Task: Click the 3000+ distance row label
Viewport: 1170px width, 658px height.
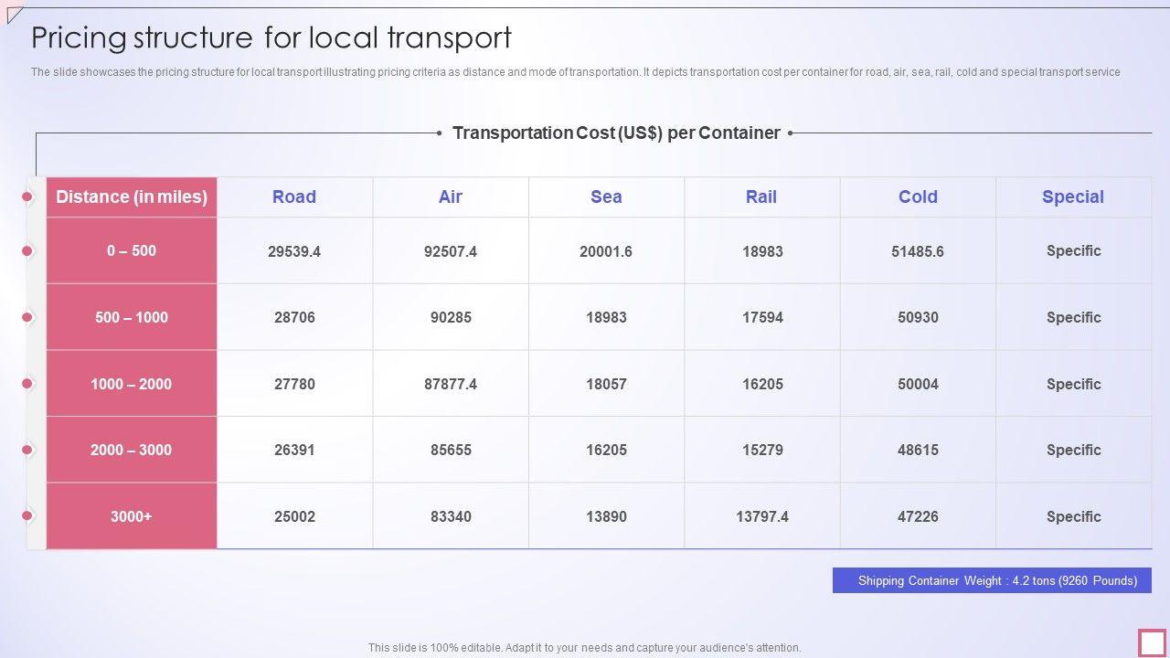Action: click(132, 516)
